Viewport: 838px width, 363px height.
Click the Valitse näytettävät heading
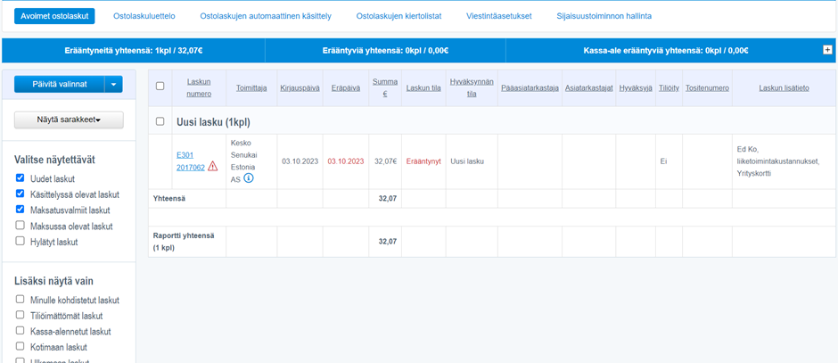click(54, 160)
